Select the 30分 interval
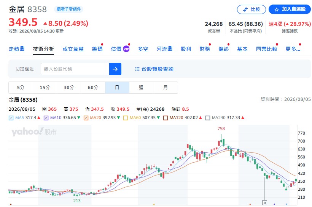 click(69, 88)
